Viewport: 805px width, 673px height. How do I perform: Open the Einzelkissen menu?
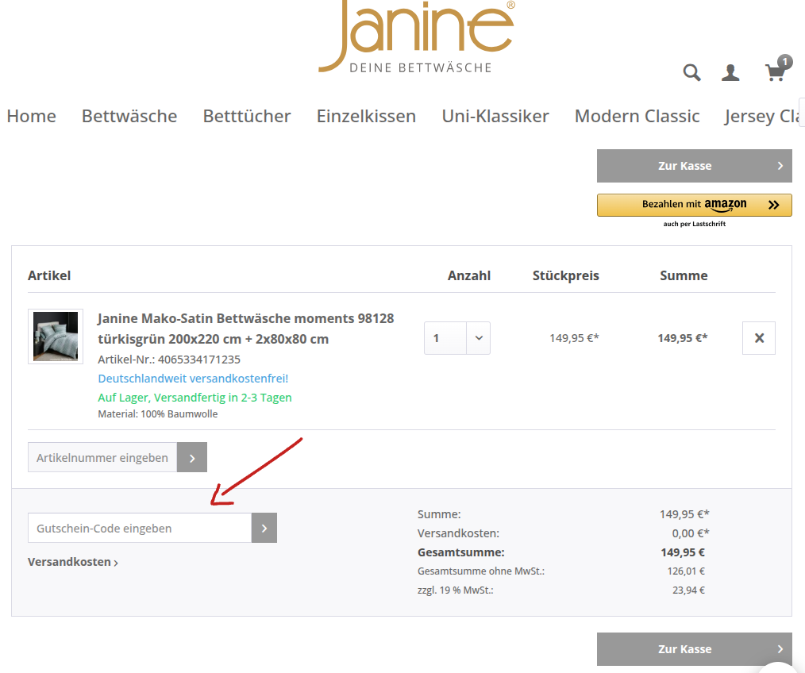(x=366, y=116)
